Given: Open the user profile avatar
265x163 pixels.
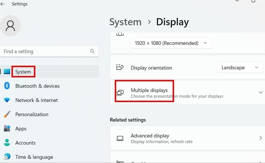Looking at the screenshot, I should tap(10, 26).
